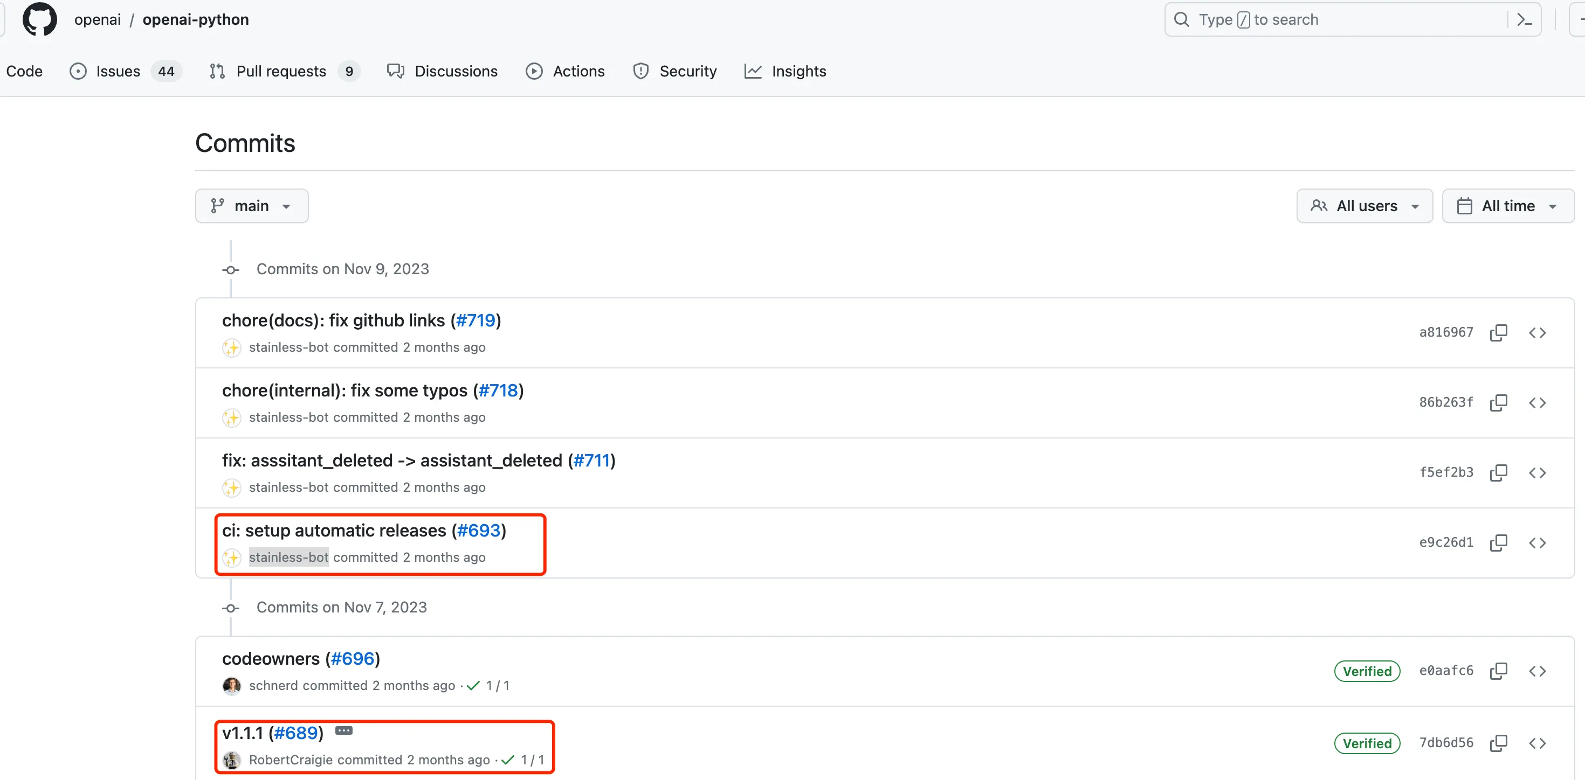Open commit hash a816967 link
This screenshot has width=1585, height=780.
1445,332
